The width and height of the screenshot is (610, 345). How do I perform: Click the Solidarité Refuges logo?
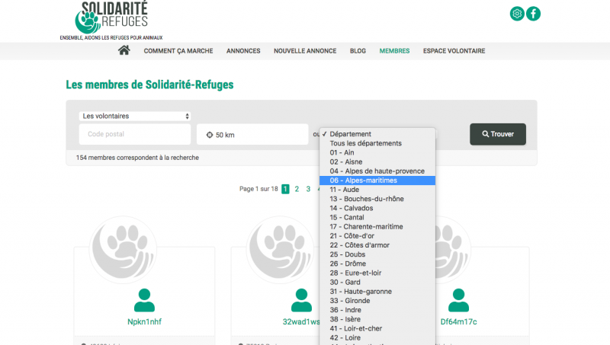pos(111,18)
